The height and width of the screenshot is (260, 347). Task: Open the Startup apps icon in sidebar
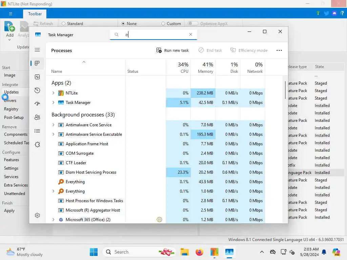(37, 104)
